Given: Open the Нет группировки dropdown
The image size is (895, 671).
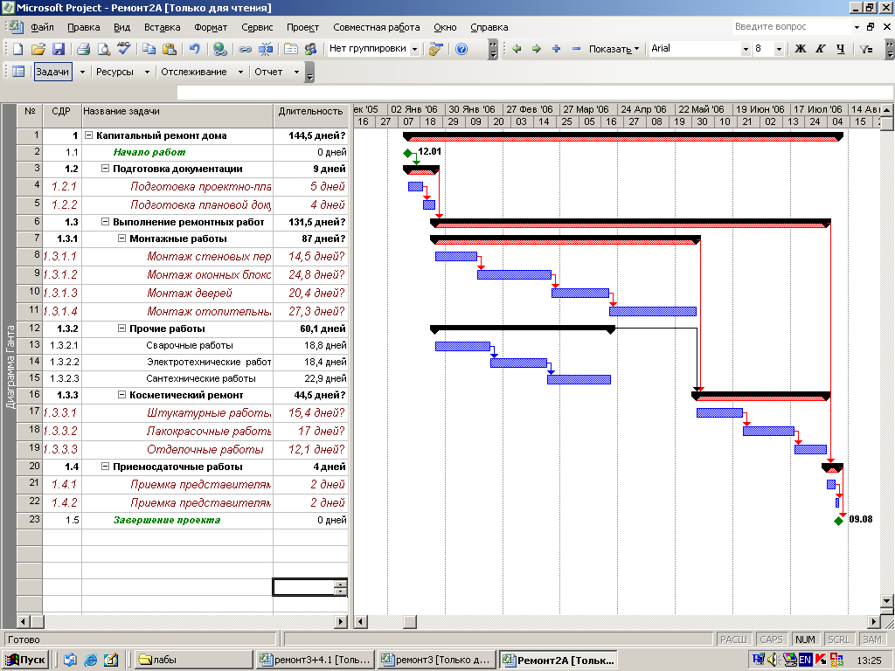Looking at the screenshot, I should 414,49.
